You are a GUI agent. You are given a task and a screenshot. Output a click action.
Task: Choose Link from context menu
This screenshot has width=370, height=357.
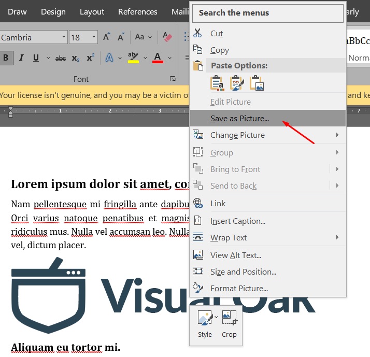click(268, 203)
